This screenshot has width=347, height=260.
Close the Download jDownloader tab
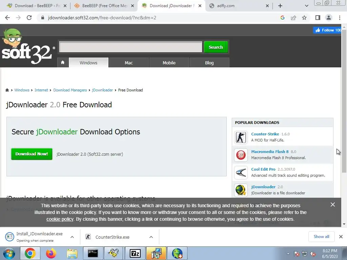point(200,6)
